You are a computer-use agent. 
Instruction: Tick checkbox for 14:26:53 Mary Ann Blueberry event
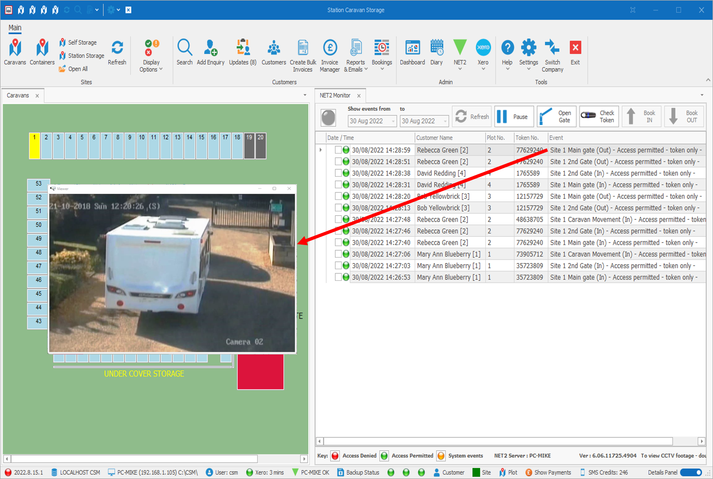coord(338,277)
